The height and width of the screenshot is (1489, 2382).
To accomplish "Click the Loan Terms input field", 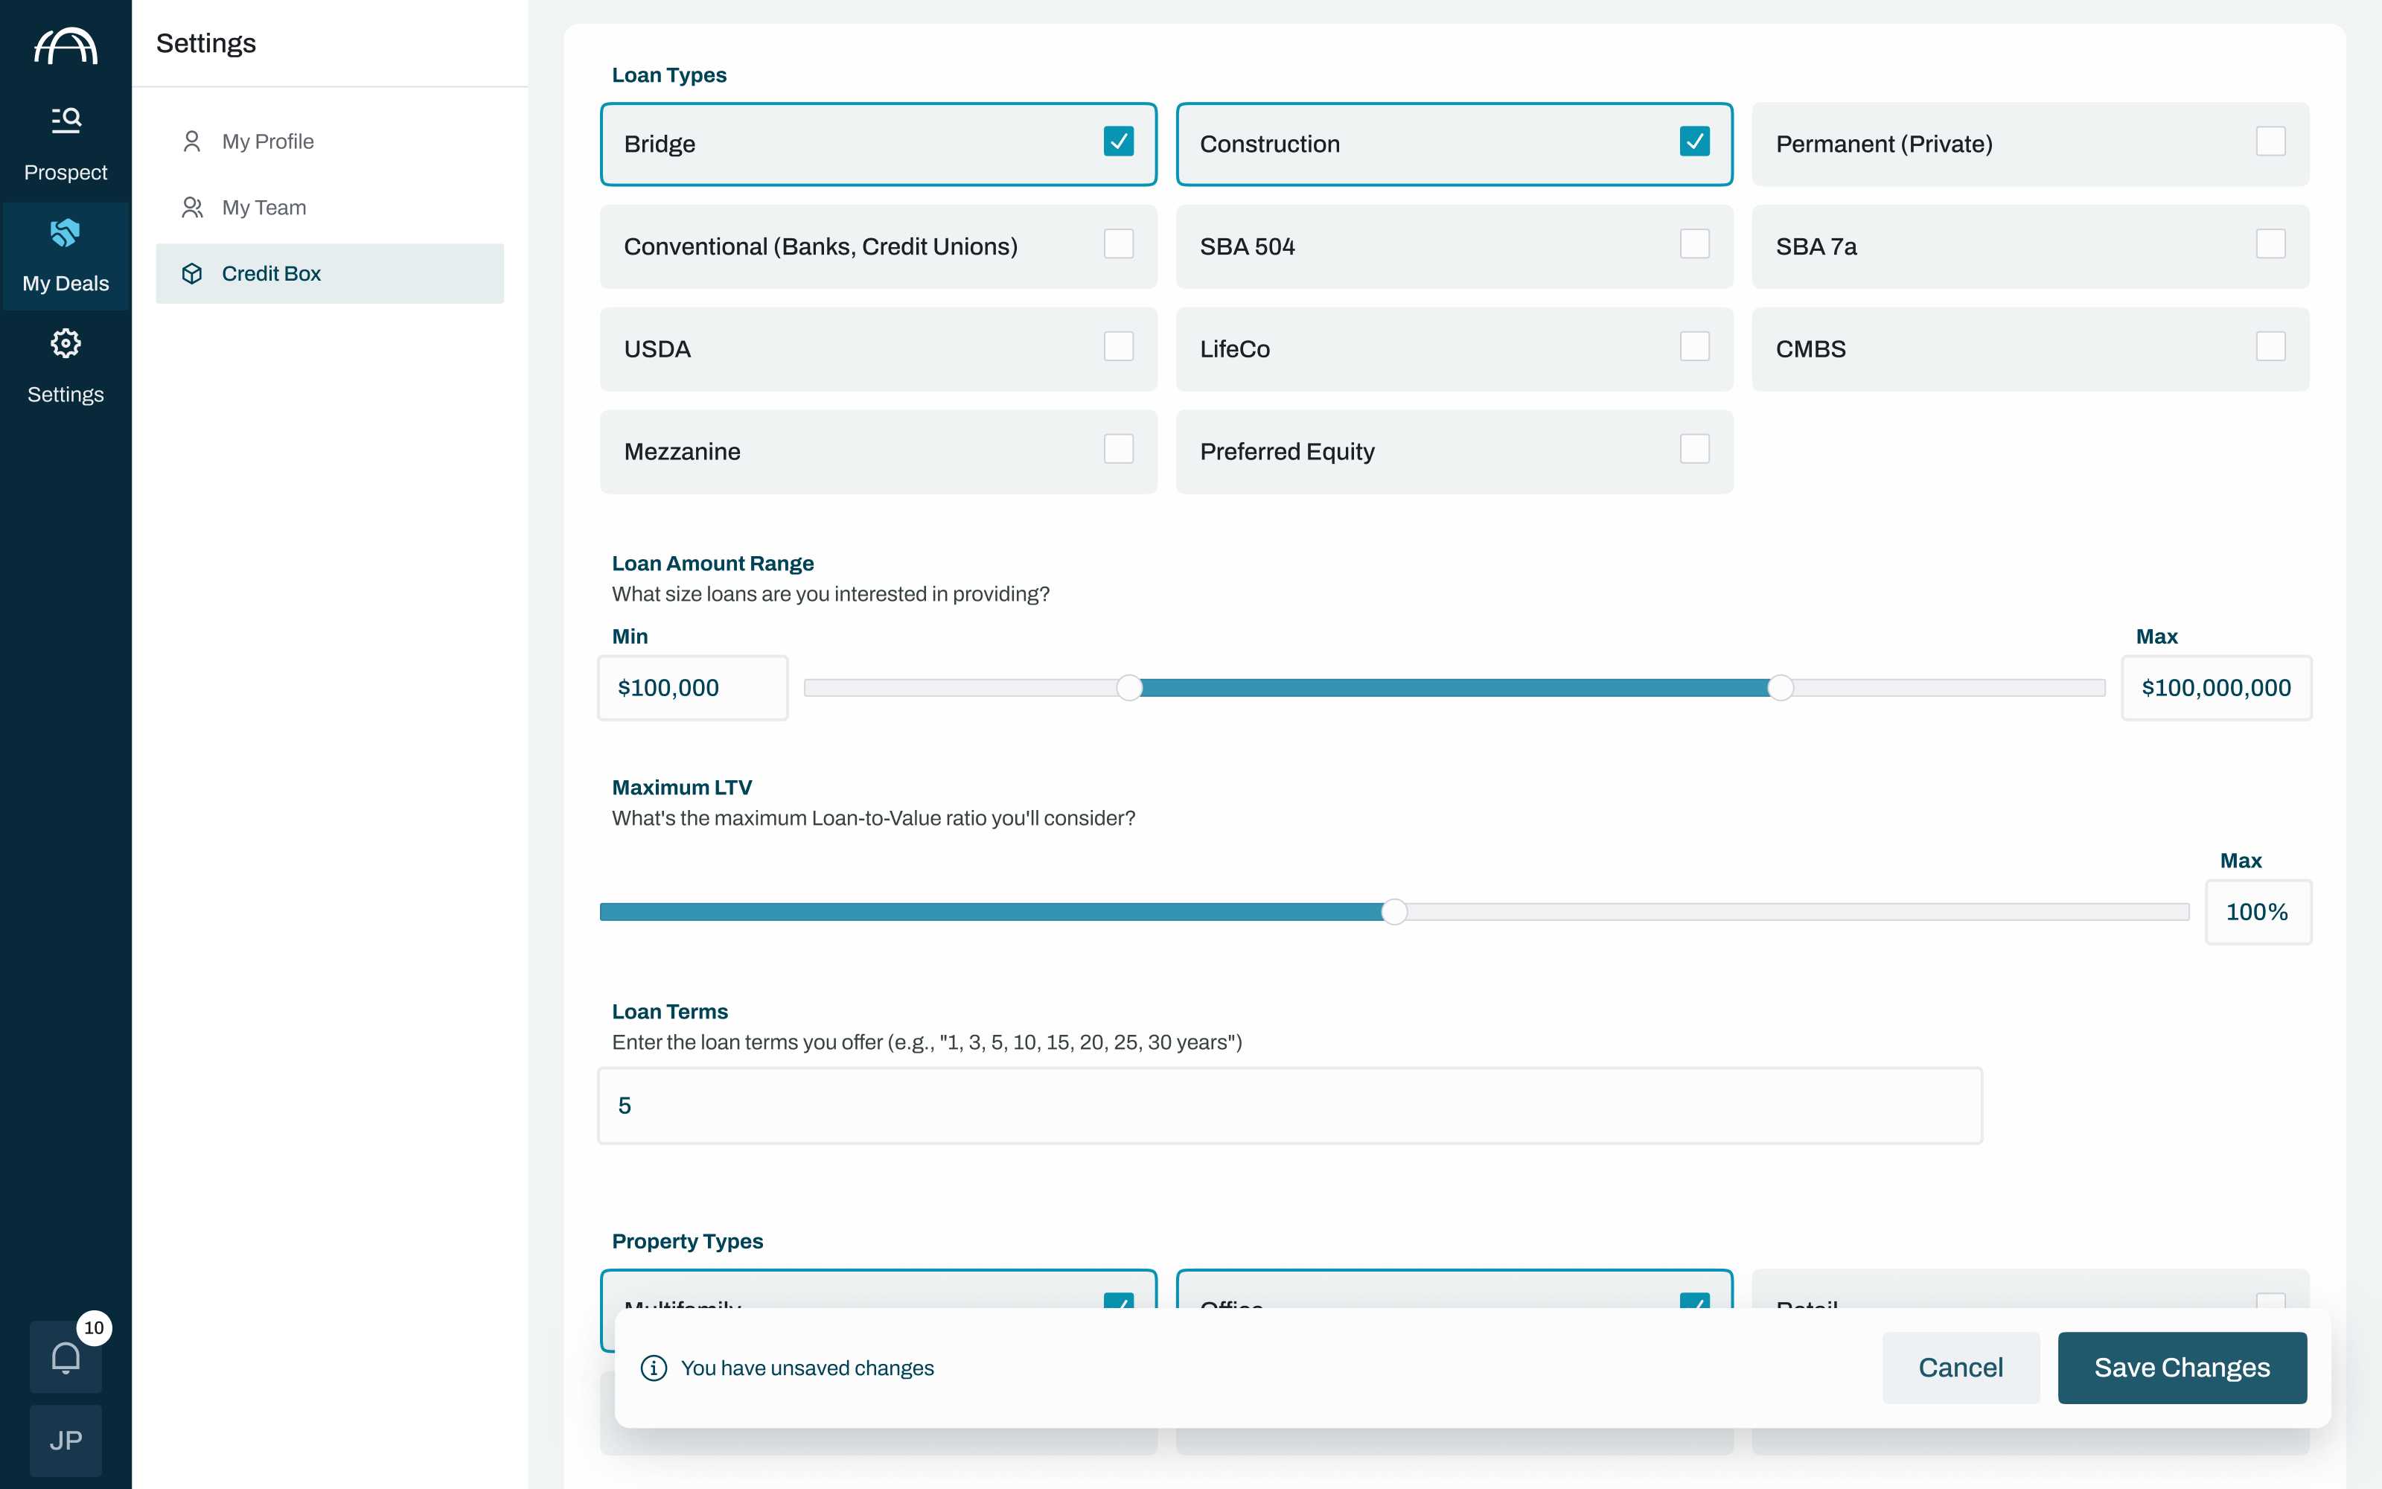I will [1289, 1105].
